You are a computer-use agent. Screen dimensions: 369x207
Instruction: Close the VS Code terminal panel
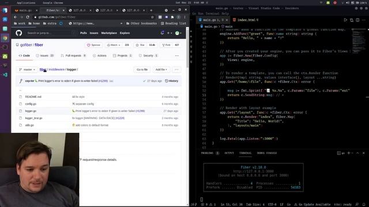tap(364, 153)
